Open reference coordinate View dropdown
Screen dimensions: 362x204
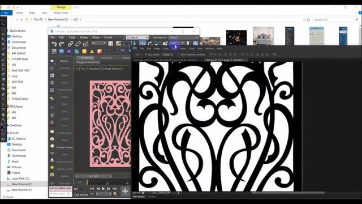click(177, 43)
